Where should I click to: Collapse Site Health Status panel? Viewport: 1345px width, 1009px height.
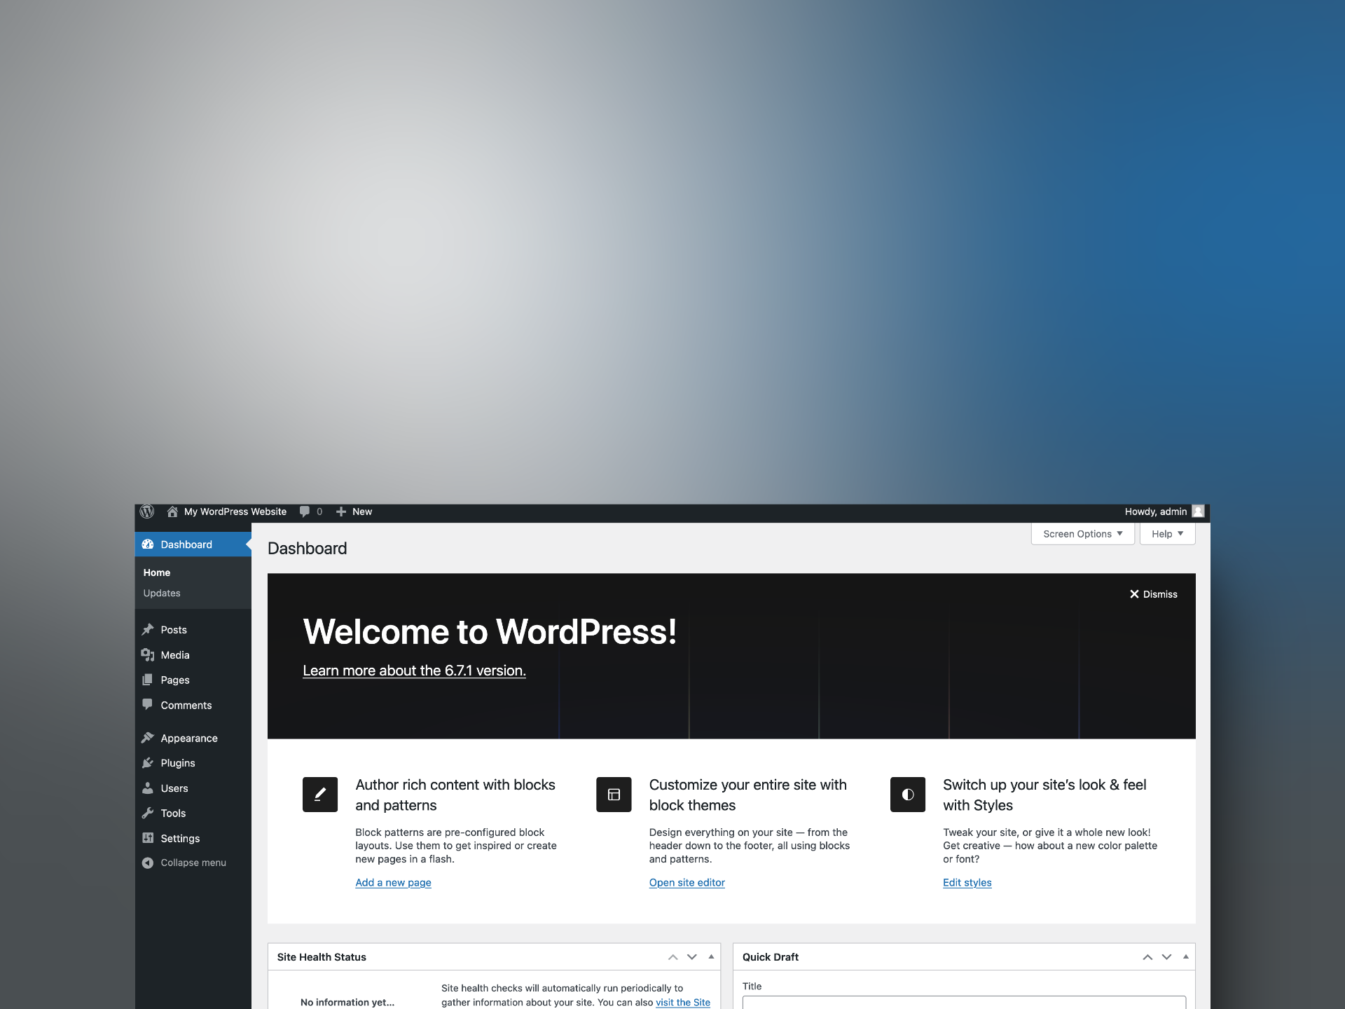click(x=710, y=956)
